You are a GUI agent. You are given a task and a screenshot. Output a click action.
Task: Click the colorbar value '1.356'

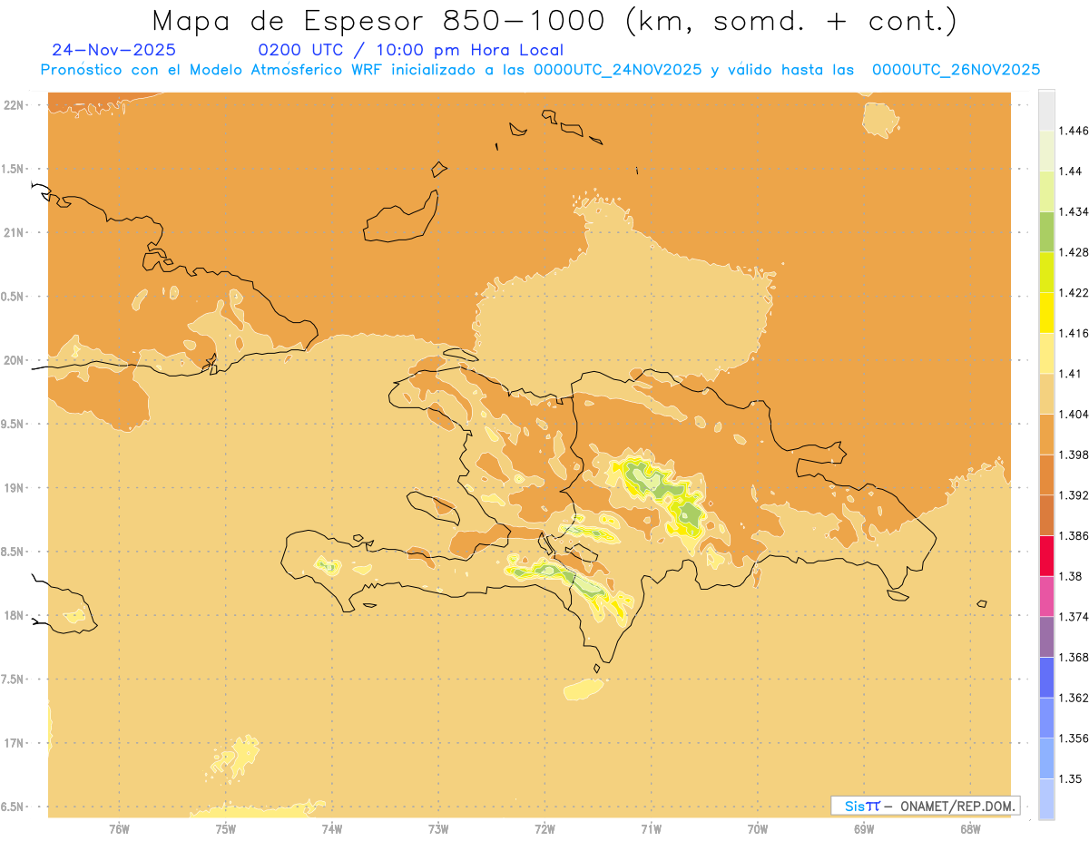(1075, 738)
